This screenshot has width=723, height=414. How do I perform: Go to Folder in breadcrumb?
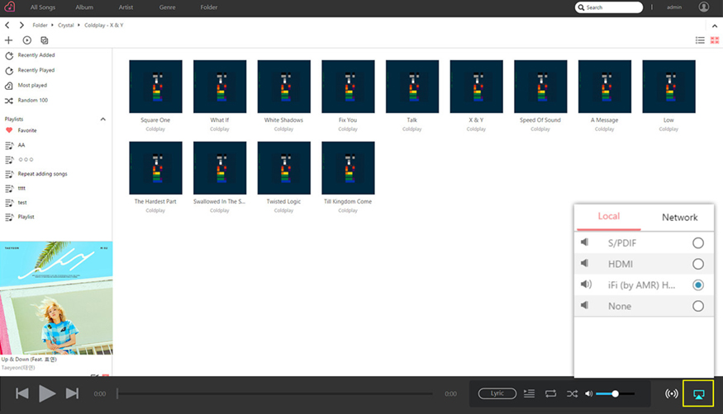click(40, 26)
